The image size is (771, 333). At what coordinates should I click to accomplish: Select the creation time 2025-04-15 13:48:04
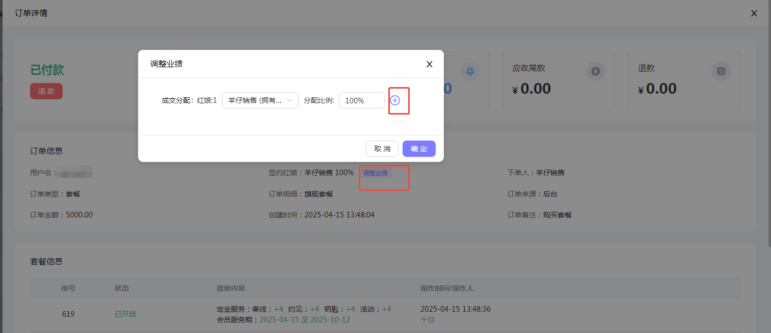pyautogui.click(x=339, y=215)
